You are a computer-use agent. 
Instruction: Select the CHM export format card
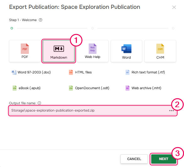(160, 51)
